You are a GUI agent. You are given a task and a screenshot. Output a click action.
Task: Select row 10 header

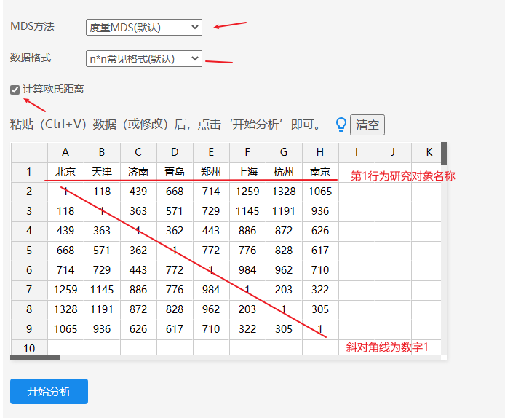pyautogui.click(x=29, y=348)
